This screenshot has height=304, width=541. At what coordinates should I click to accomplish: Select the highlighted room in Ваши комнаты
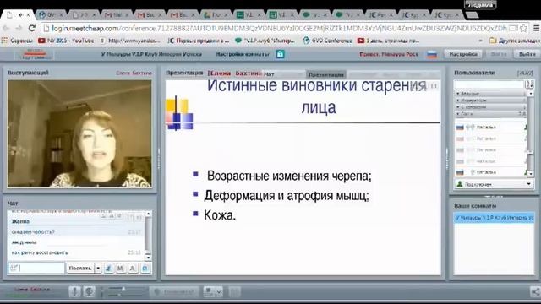[x=494, y=218]
